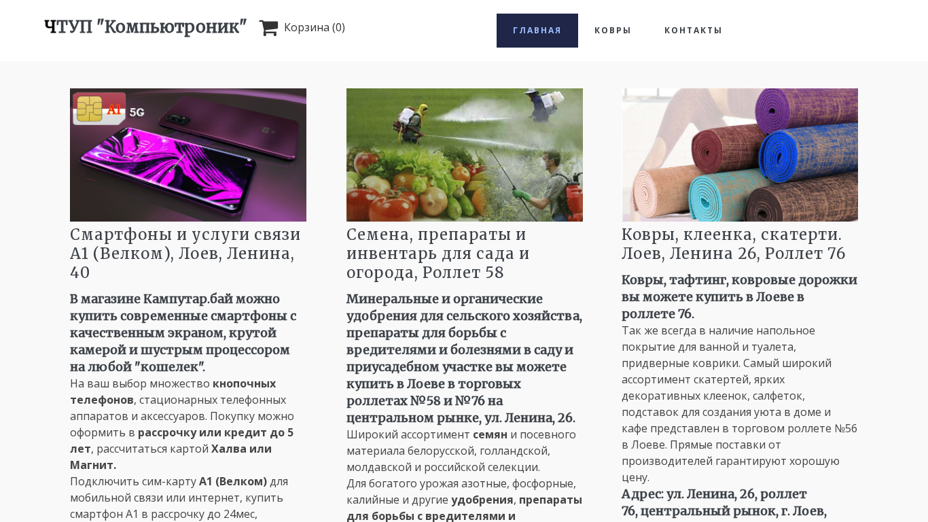Open the Контакты menu item
928x522 pixels.
point(693,31)
